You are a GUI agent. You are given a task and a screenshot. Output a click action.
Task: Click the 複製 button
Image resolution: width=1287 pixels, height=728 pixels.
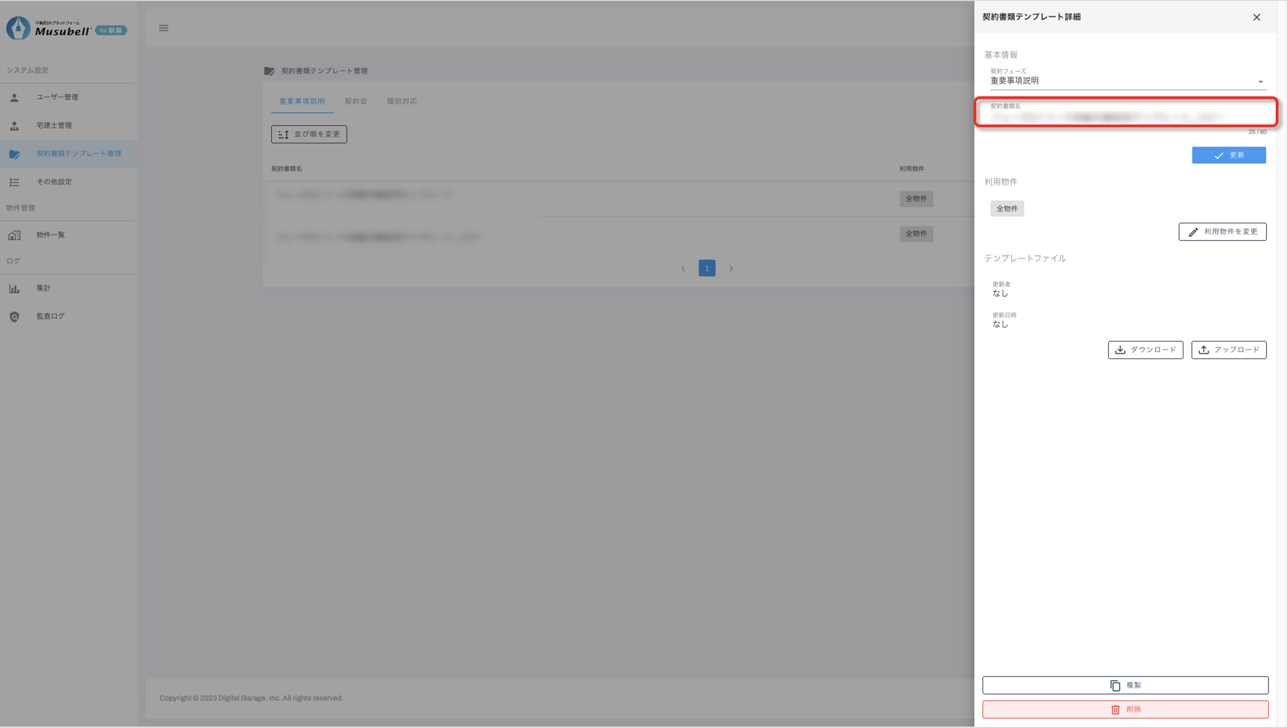pos(1125,685)
